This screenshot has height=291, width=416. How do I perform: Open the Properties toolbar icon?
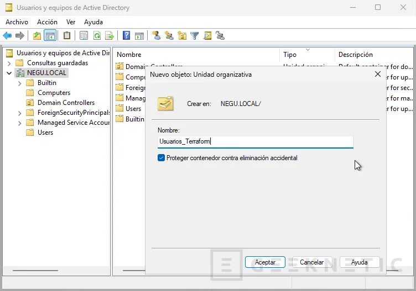click(84, 35)
